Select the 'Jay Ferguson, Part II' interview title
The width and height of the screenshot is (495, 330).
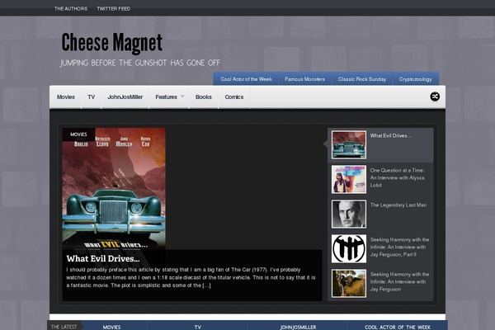point(399,247)
